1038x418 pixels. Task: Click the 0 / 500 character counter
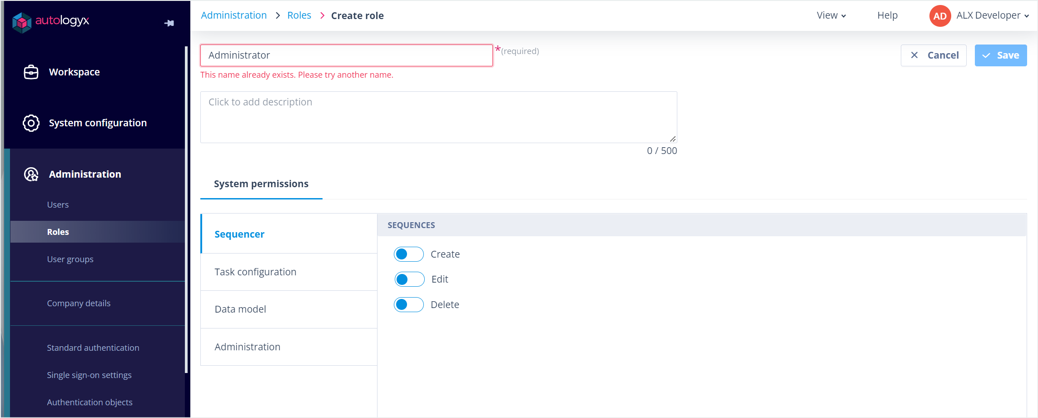click(x=662, y=151)
